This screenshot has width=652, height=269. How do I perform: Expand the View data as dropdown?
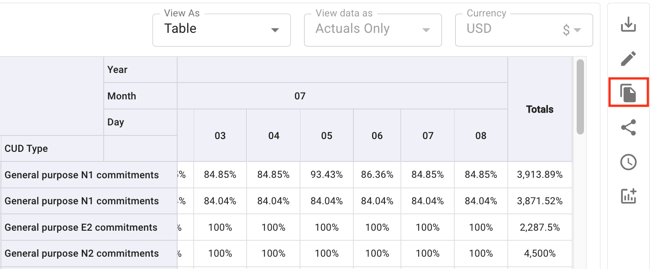373,30
